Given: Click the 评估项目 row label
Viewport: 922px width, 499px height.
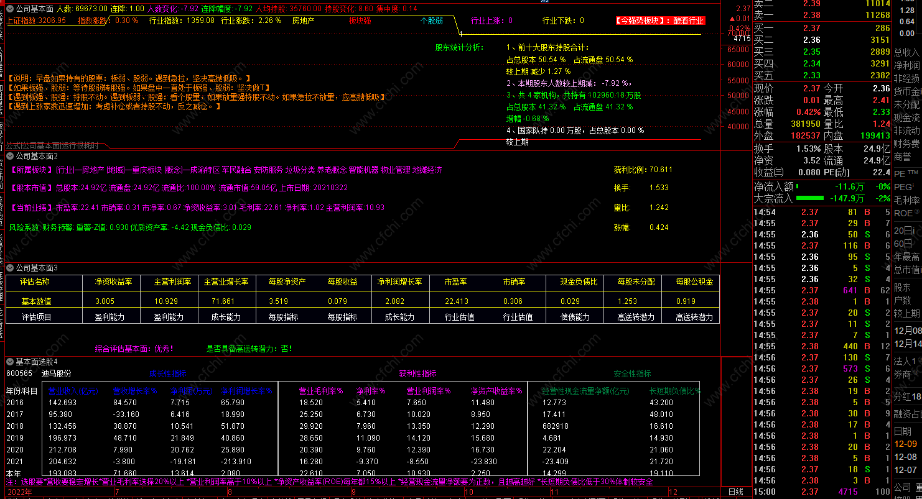Looking at the screenshot, I should coord(36,317).
